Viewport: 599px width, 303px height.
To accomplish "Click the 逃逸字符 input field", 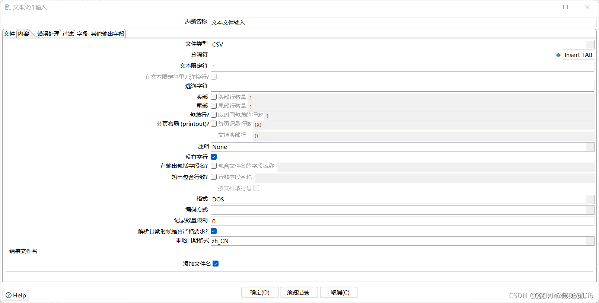I will coord(402,87).
